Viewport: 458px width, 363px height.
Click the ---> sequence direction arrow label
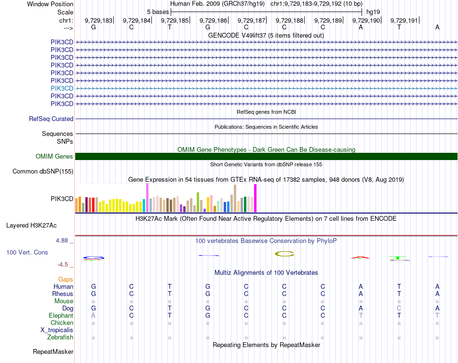pos(68,28)
